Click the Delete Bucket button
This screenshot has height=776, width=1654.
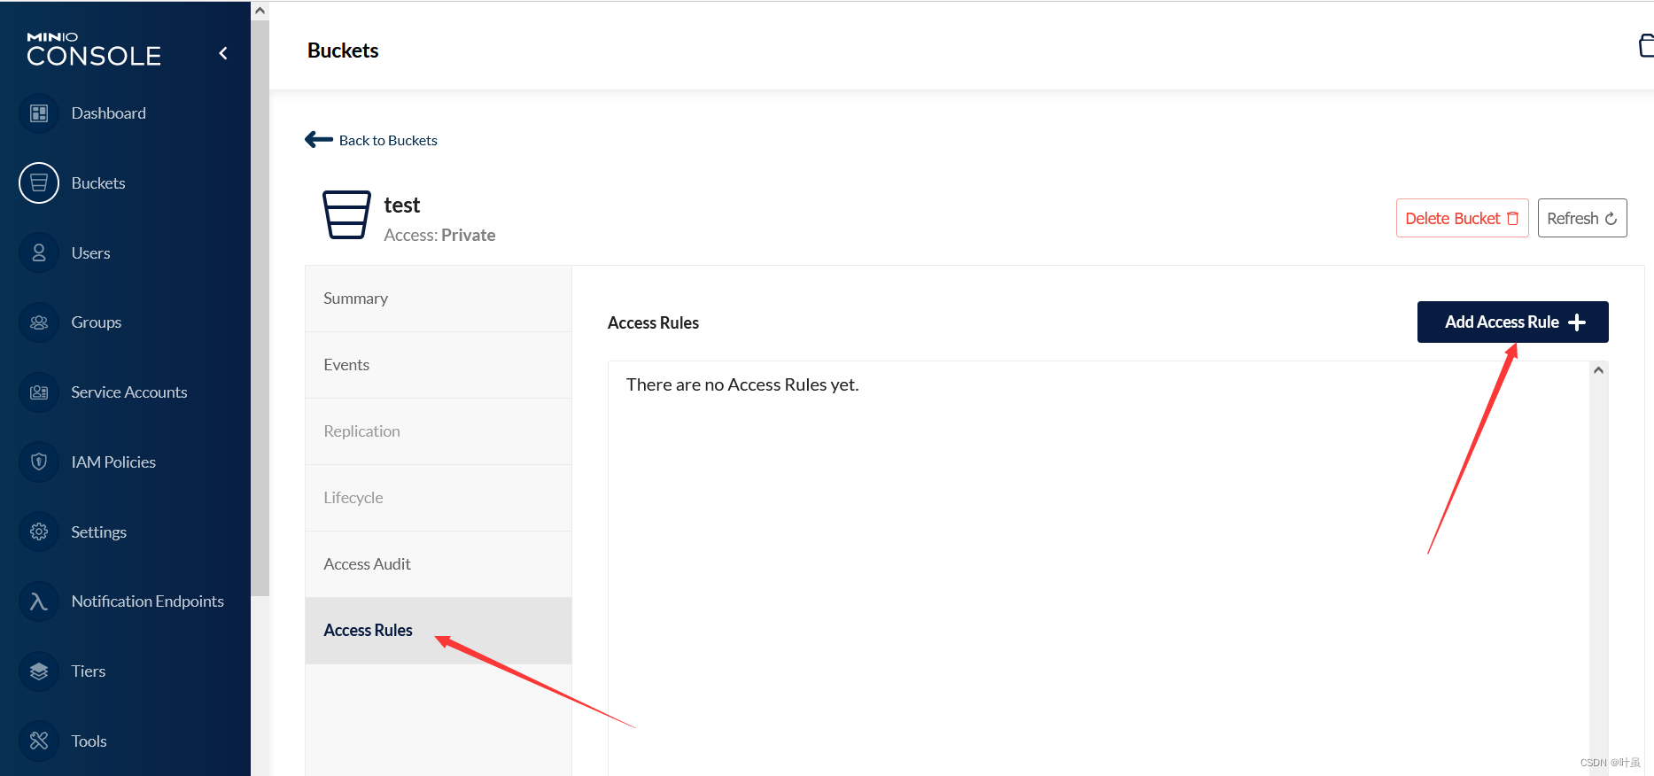[1462, 218]
